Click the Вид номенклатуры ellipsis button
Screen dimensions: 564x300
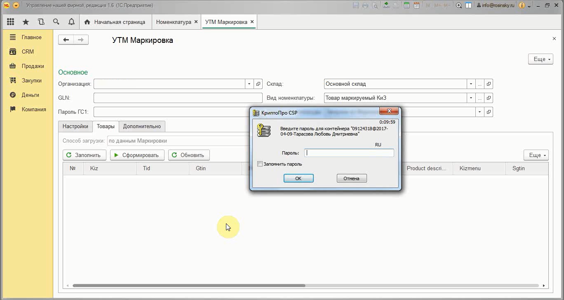click(479, 98)
